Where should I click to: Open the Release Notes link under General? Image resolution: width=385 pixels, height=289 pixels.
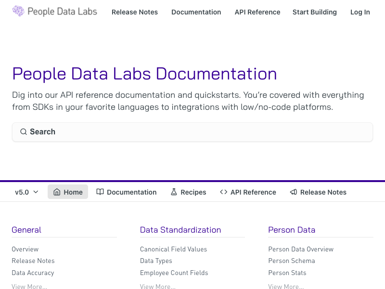point(33,261)
